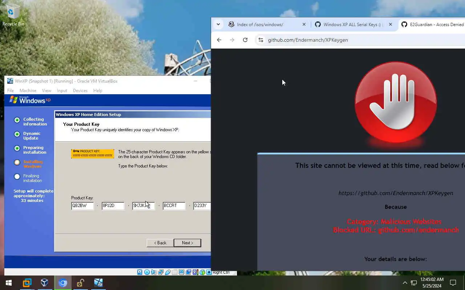Click the Chrome forward navigation arrow
Screen dimensions: 465x290
click(232, 40)
